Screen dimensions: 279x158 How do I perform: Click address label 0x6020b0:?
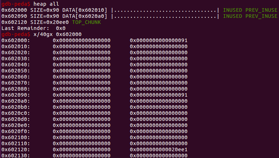(x=16, y=107)
